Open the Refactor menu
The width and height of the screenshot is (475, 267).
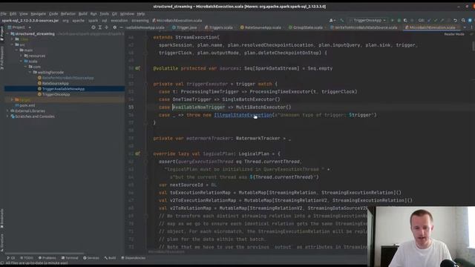pyautogui.click(x=68, y=13)
